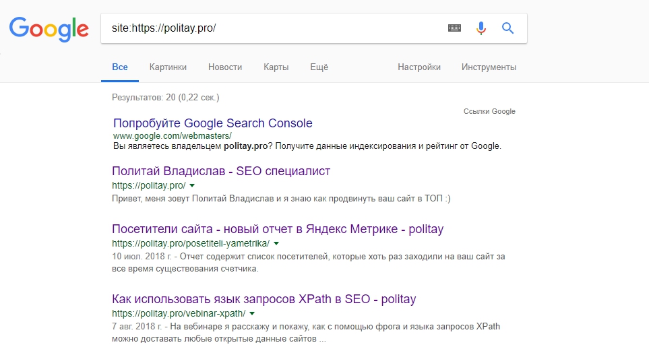
Task: Click the Ссылки Google label
Action: [x=489, y=111]
